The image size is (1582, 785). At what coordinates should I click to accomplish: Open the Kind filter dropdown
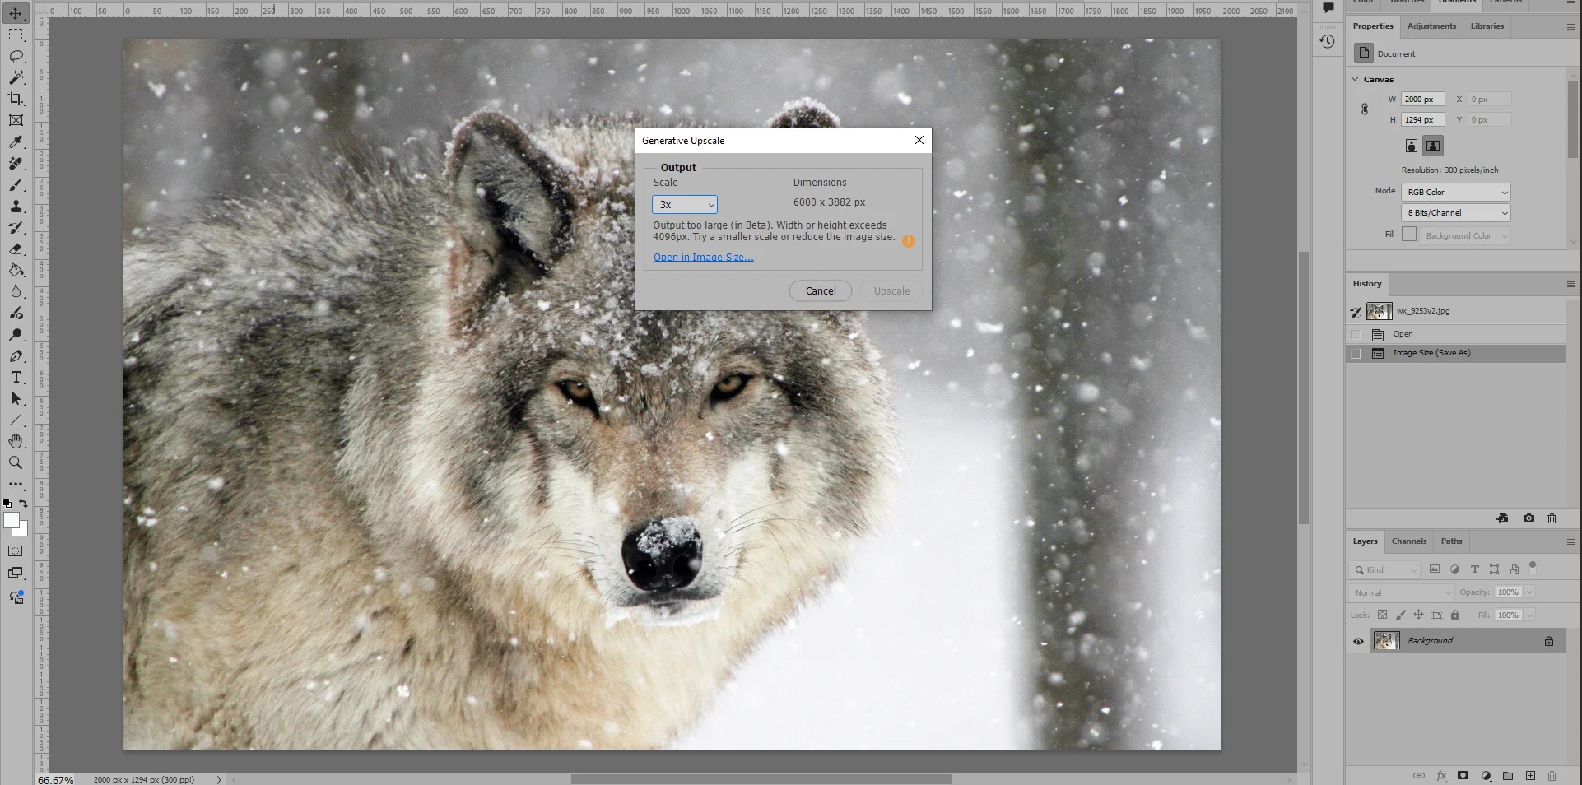click(1385, 569)
